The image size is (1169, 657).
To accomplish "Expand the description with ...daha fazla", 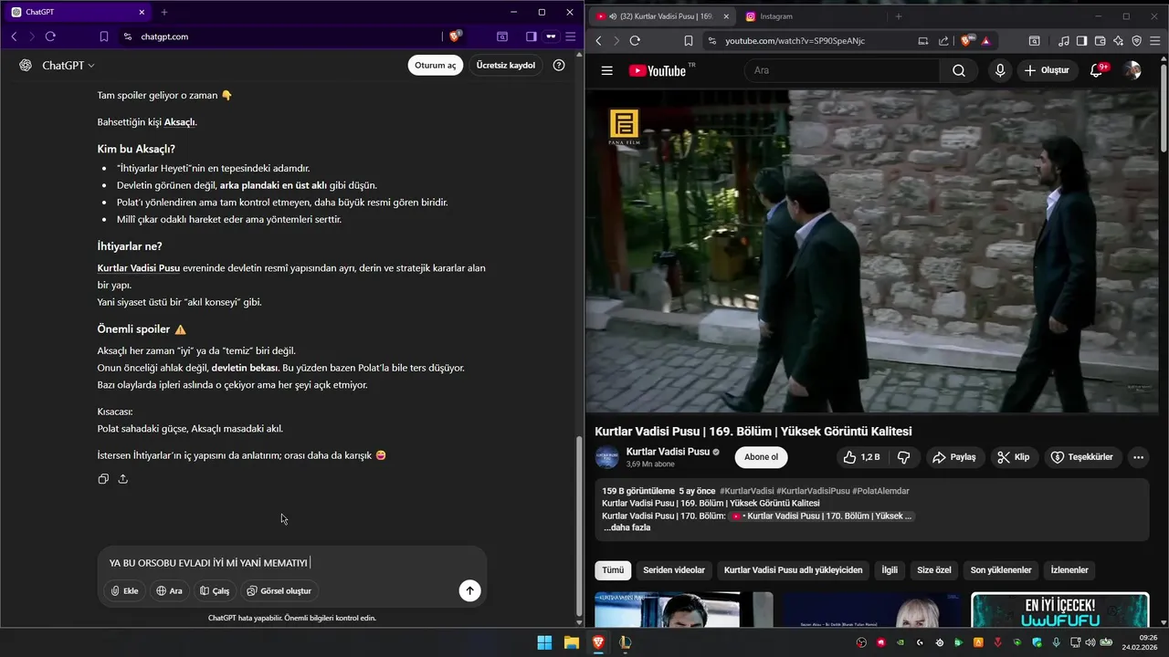I will (x=627, y=527).
